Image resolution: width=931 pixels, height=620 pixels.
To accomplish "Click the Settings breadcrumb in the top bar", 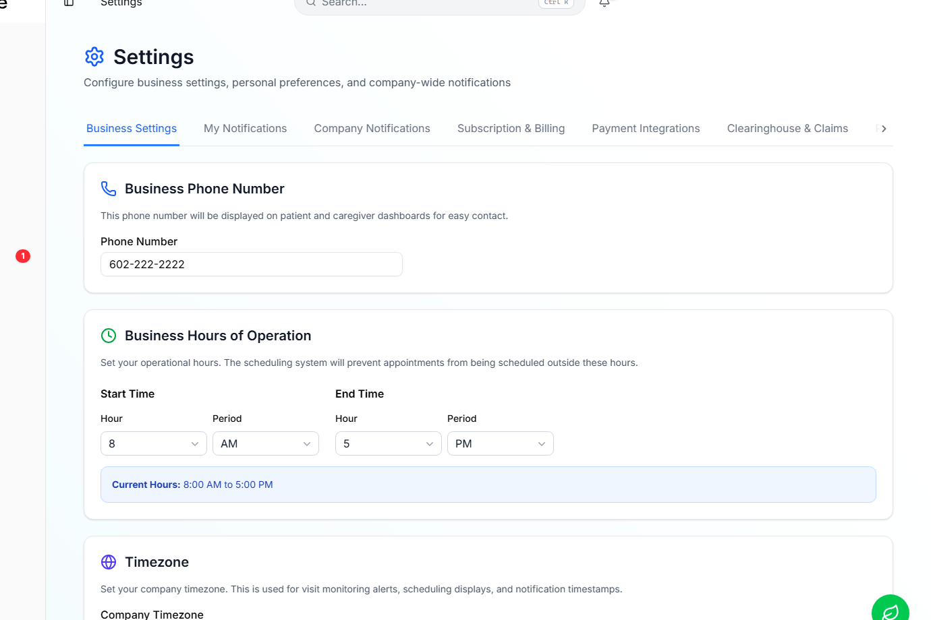I will click(x=121, y=3).
